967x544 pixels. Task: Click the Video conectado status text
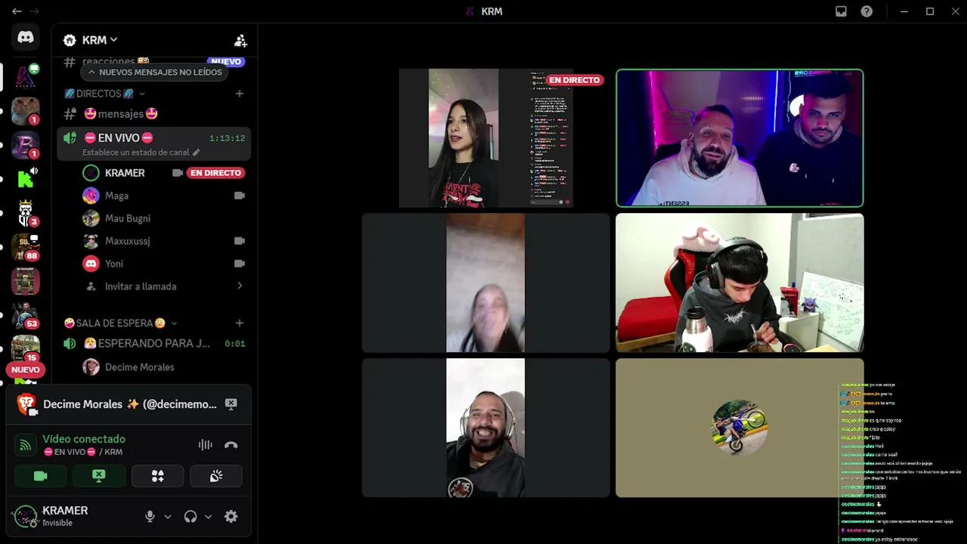(84, 439)
